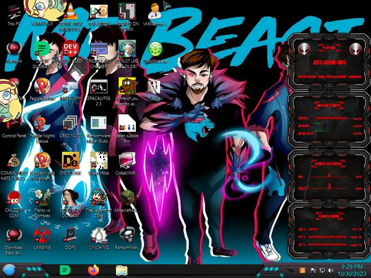The image size is (371, 278).
Task: Open the HOOKED ON XONIX shortcut
Action: (x=127, y=18)
